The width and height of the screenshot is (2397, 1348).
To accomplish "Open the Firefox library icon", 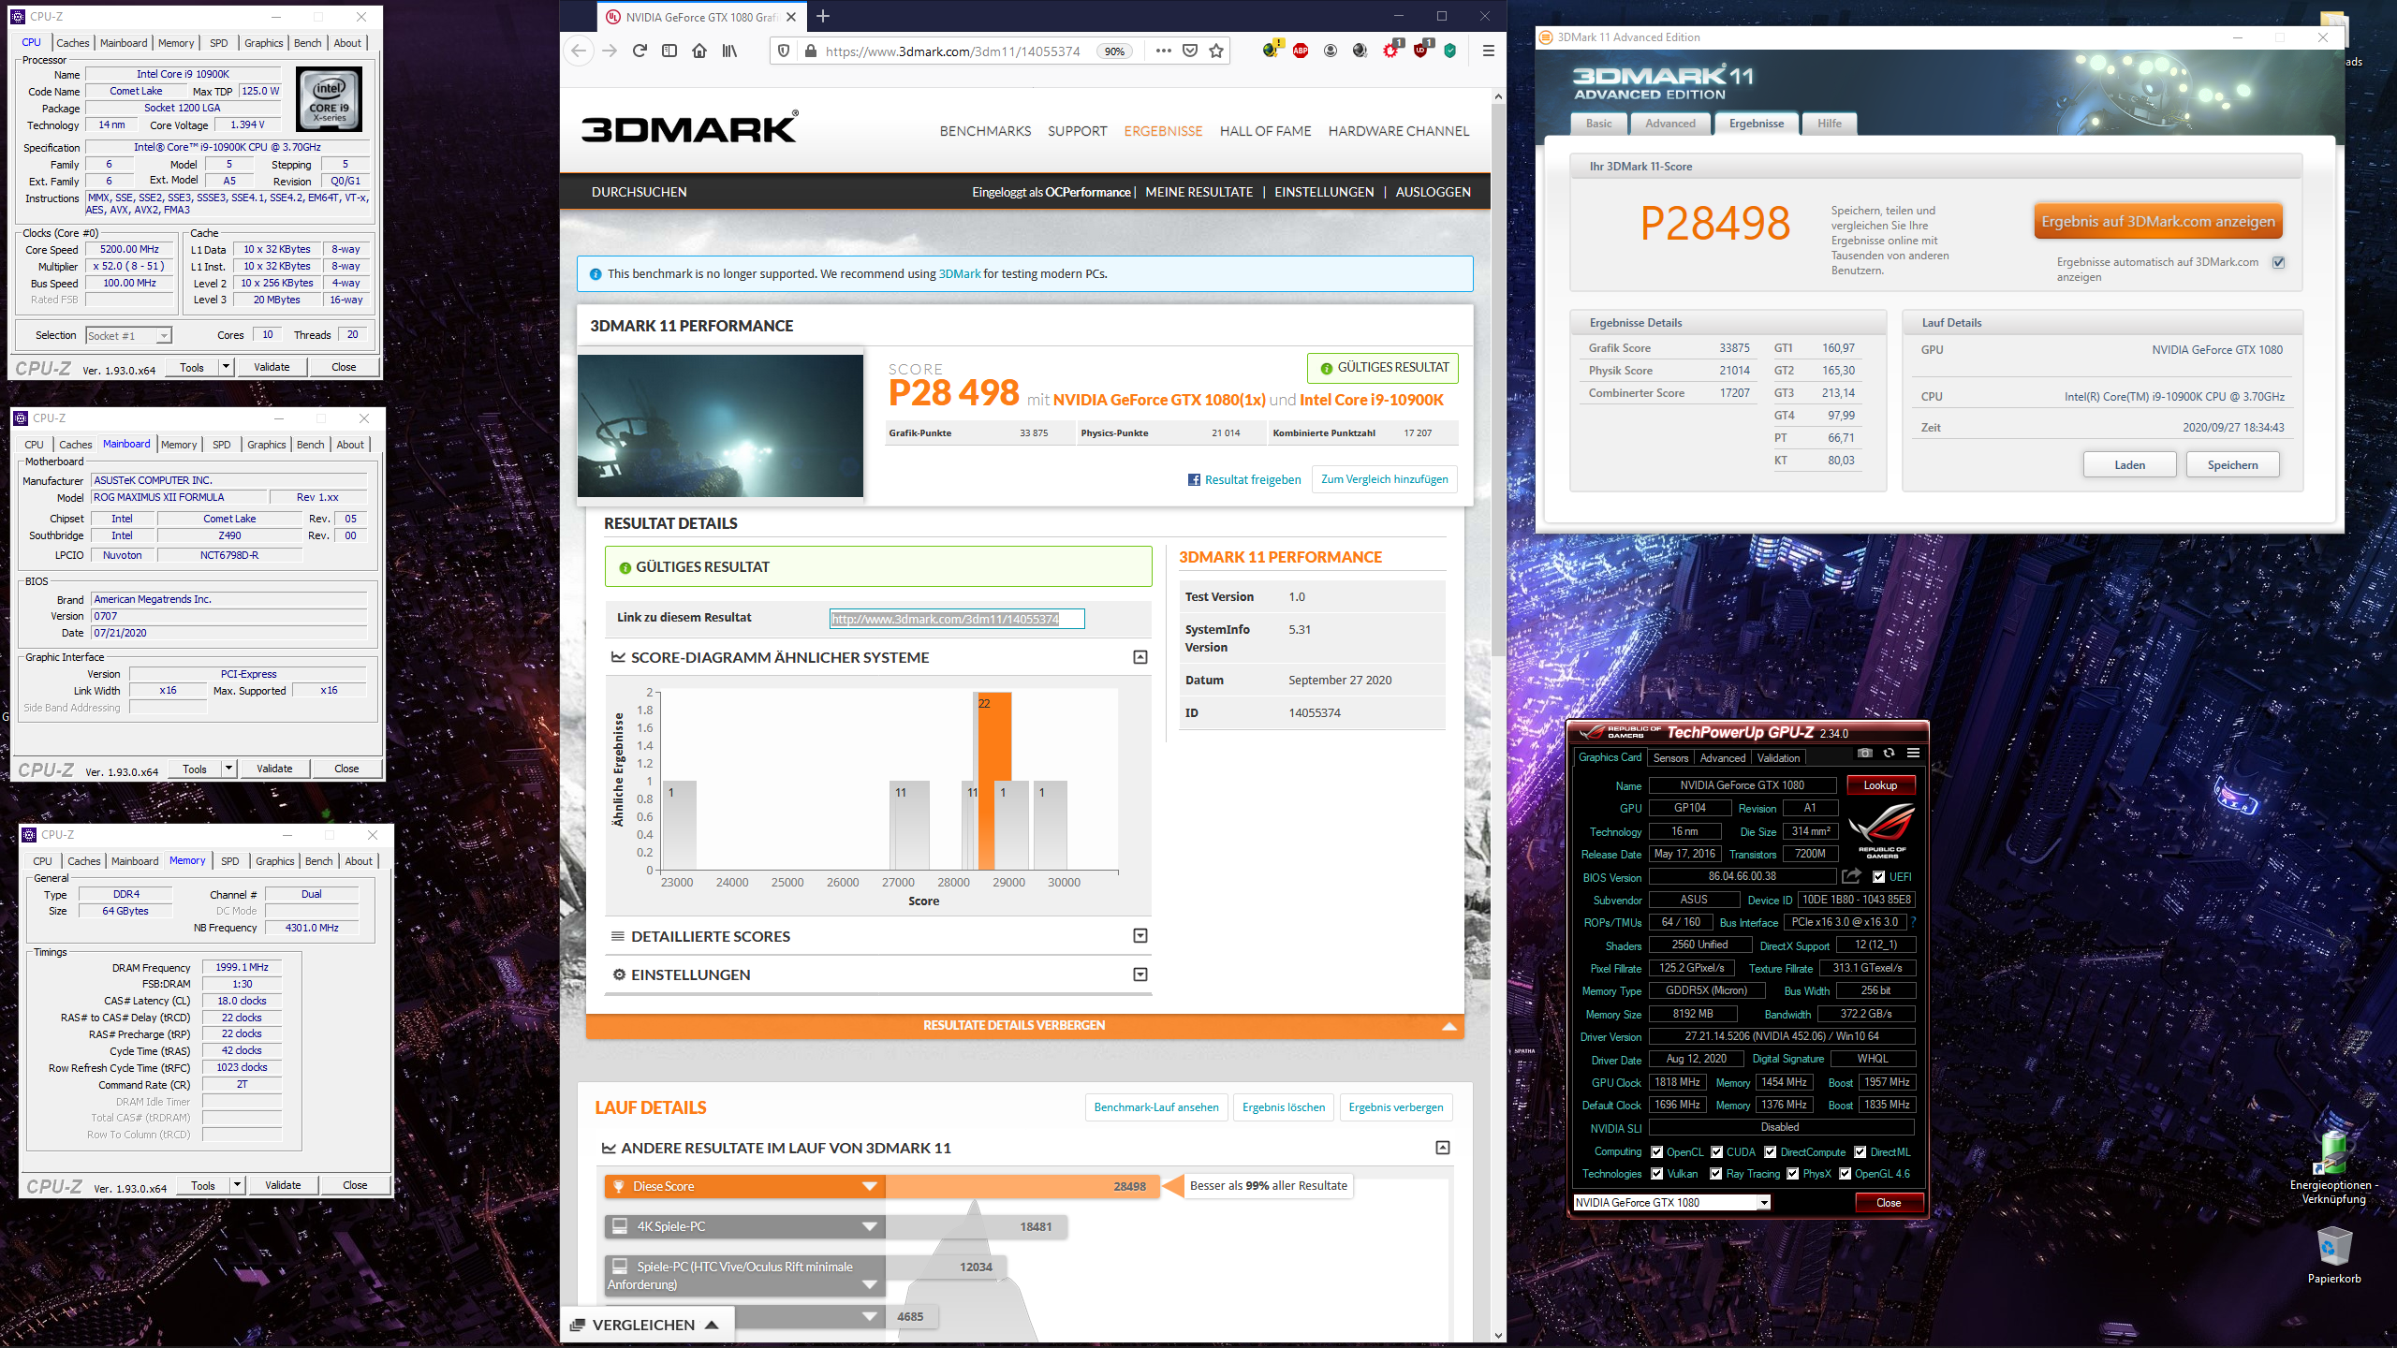I will pyautogui.click(x=729, y=51).
